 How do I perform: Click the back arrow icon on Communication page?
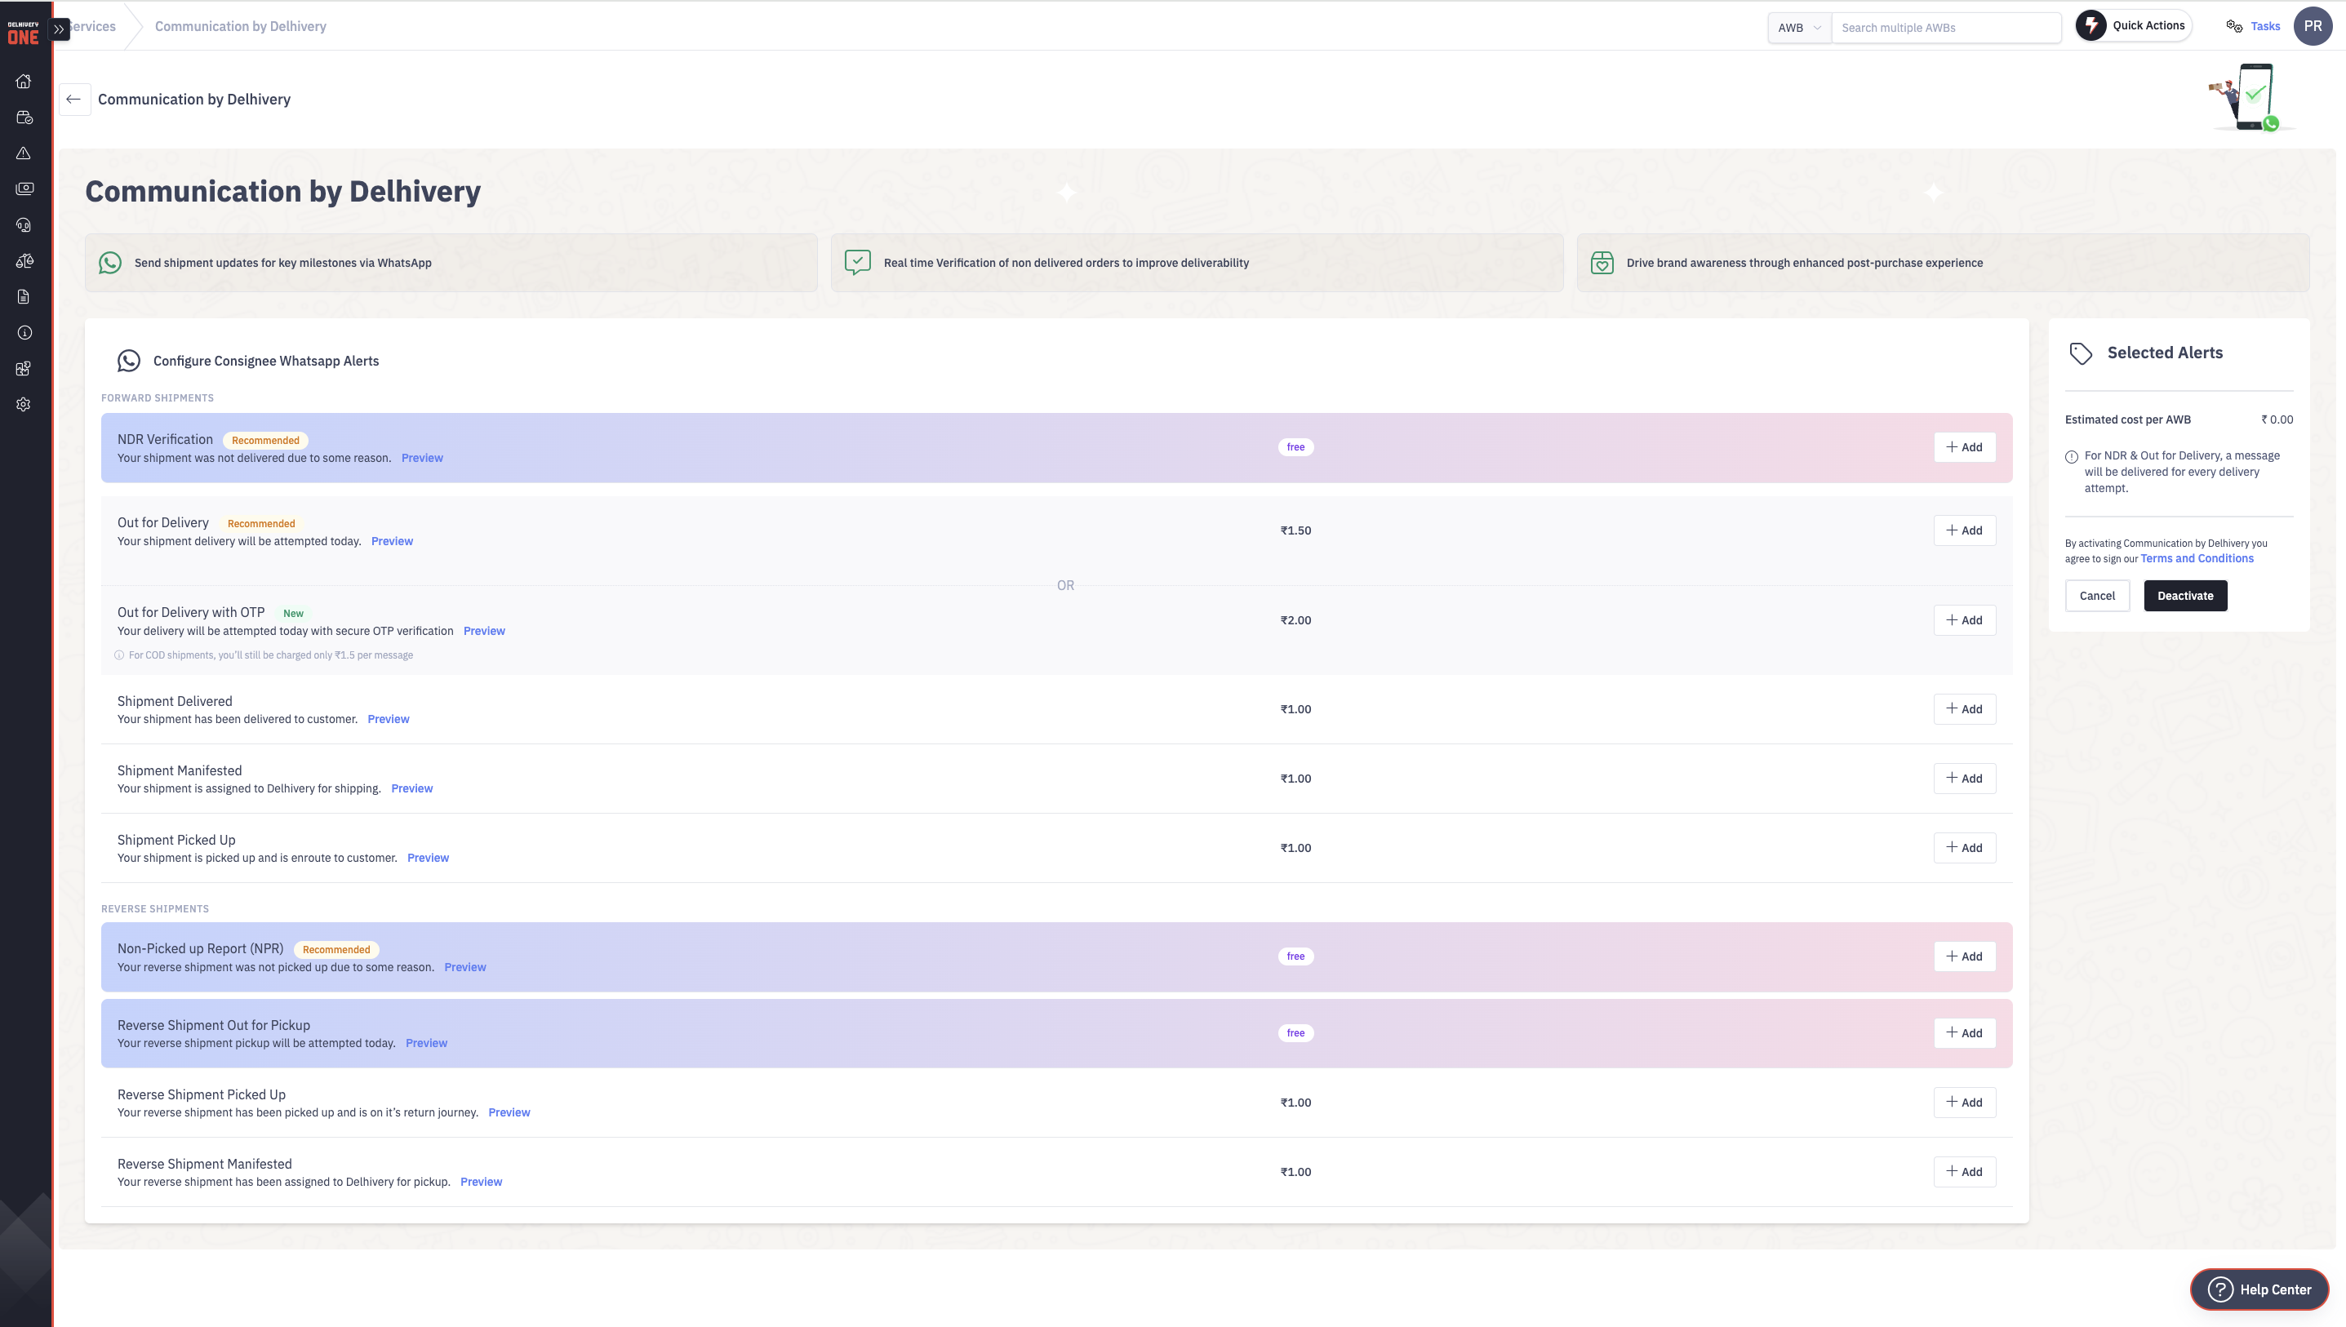pos(74,98)
